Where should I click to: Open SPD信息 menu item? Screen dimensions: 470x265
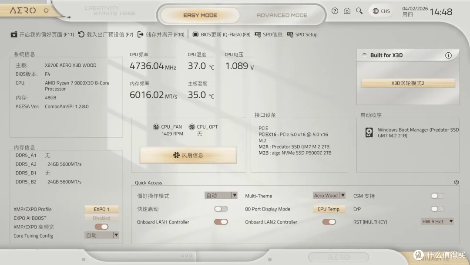coord(268,34)
